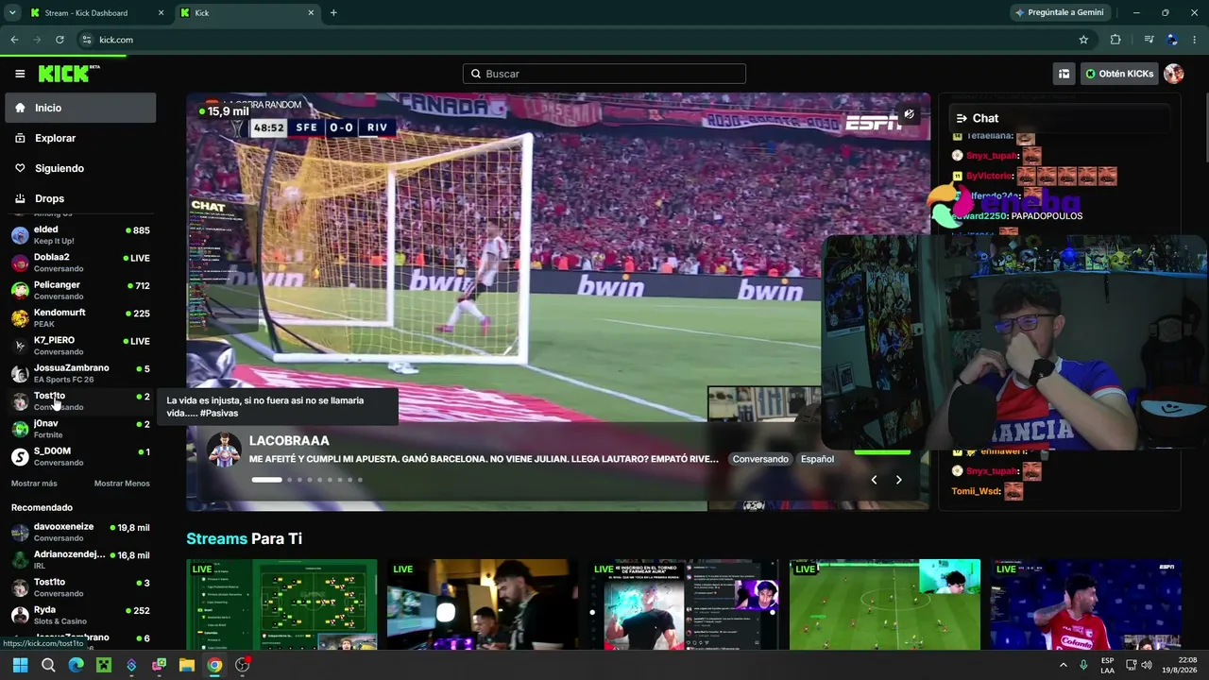Reload the kick.com page
Screen dimensions: 1209x680
(60, 40)
